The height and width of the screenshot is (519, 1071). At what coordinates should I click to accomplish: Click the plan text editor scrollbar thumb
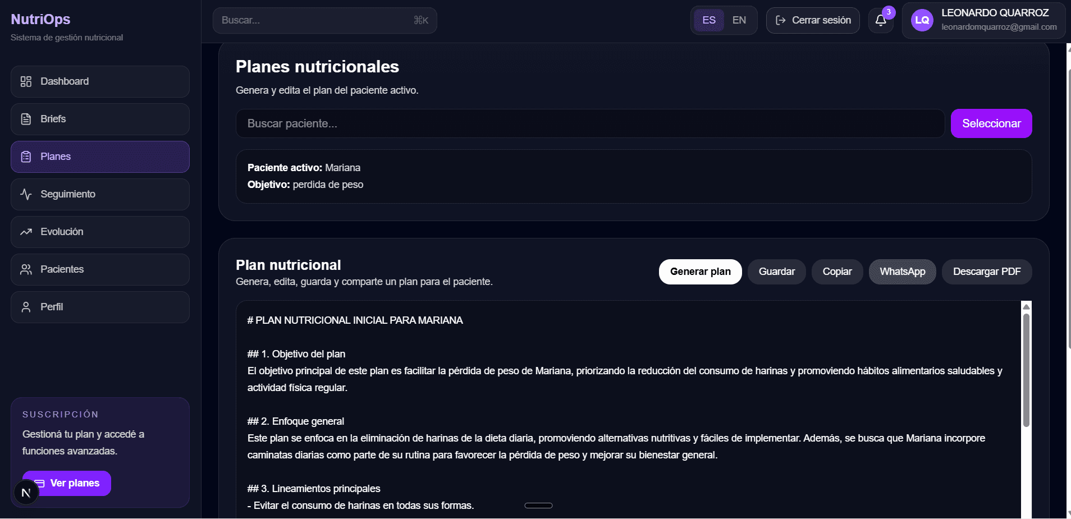(1026, 370)
